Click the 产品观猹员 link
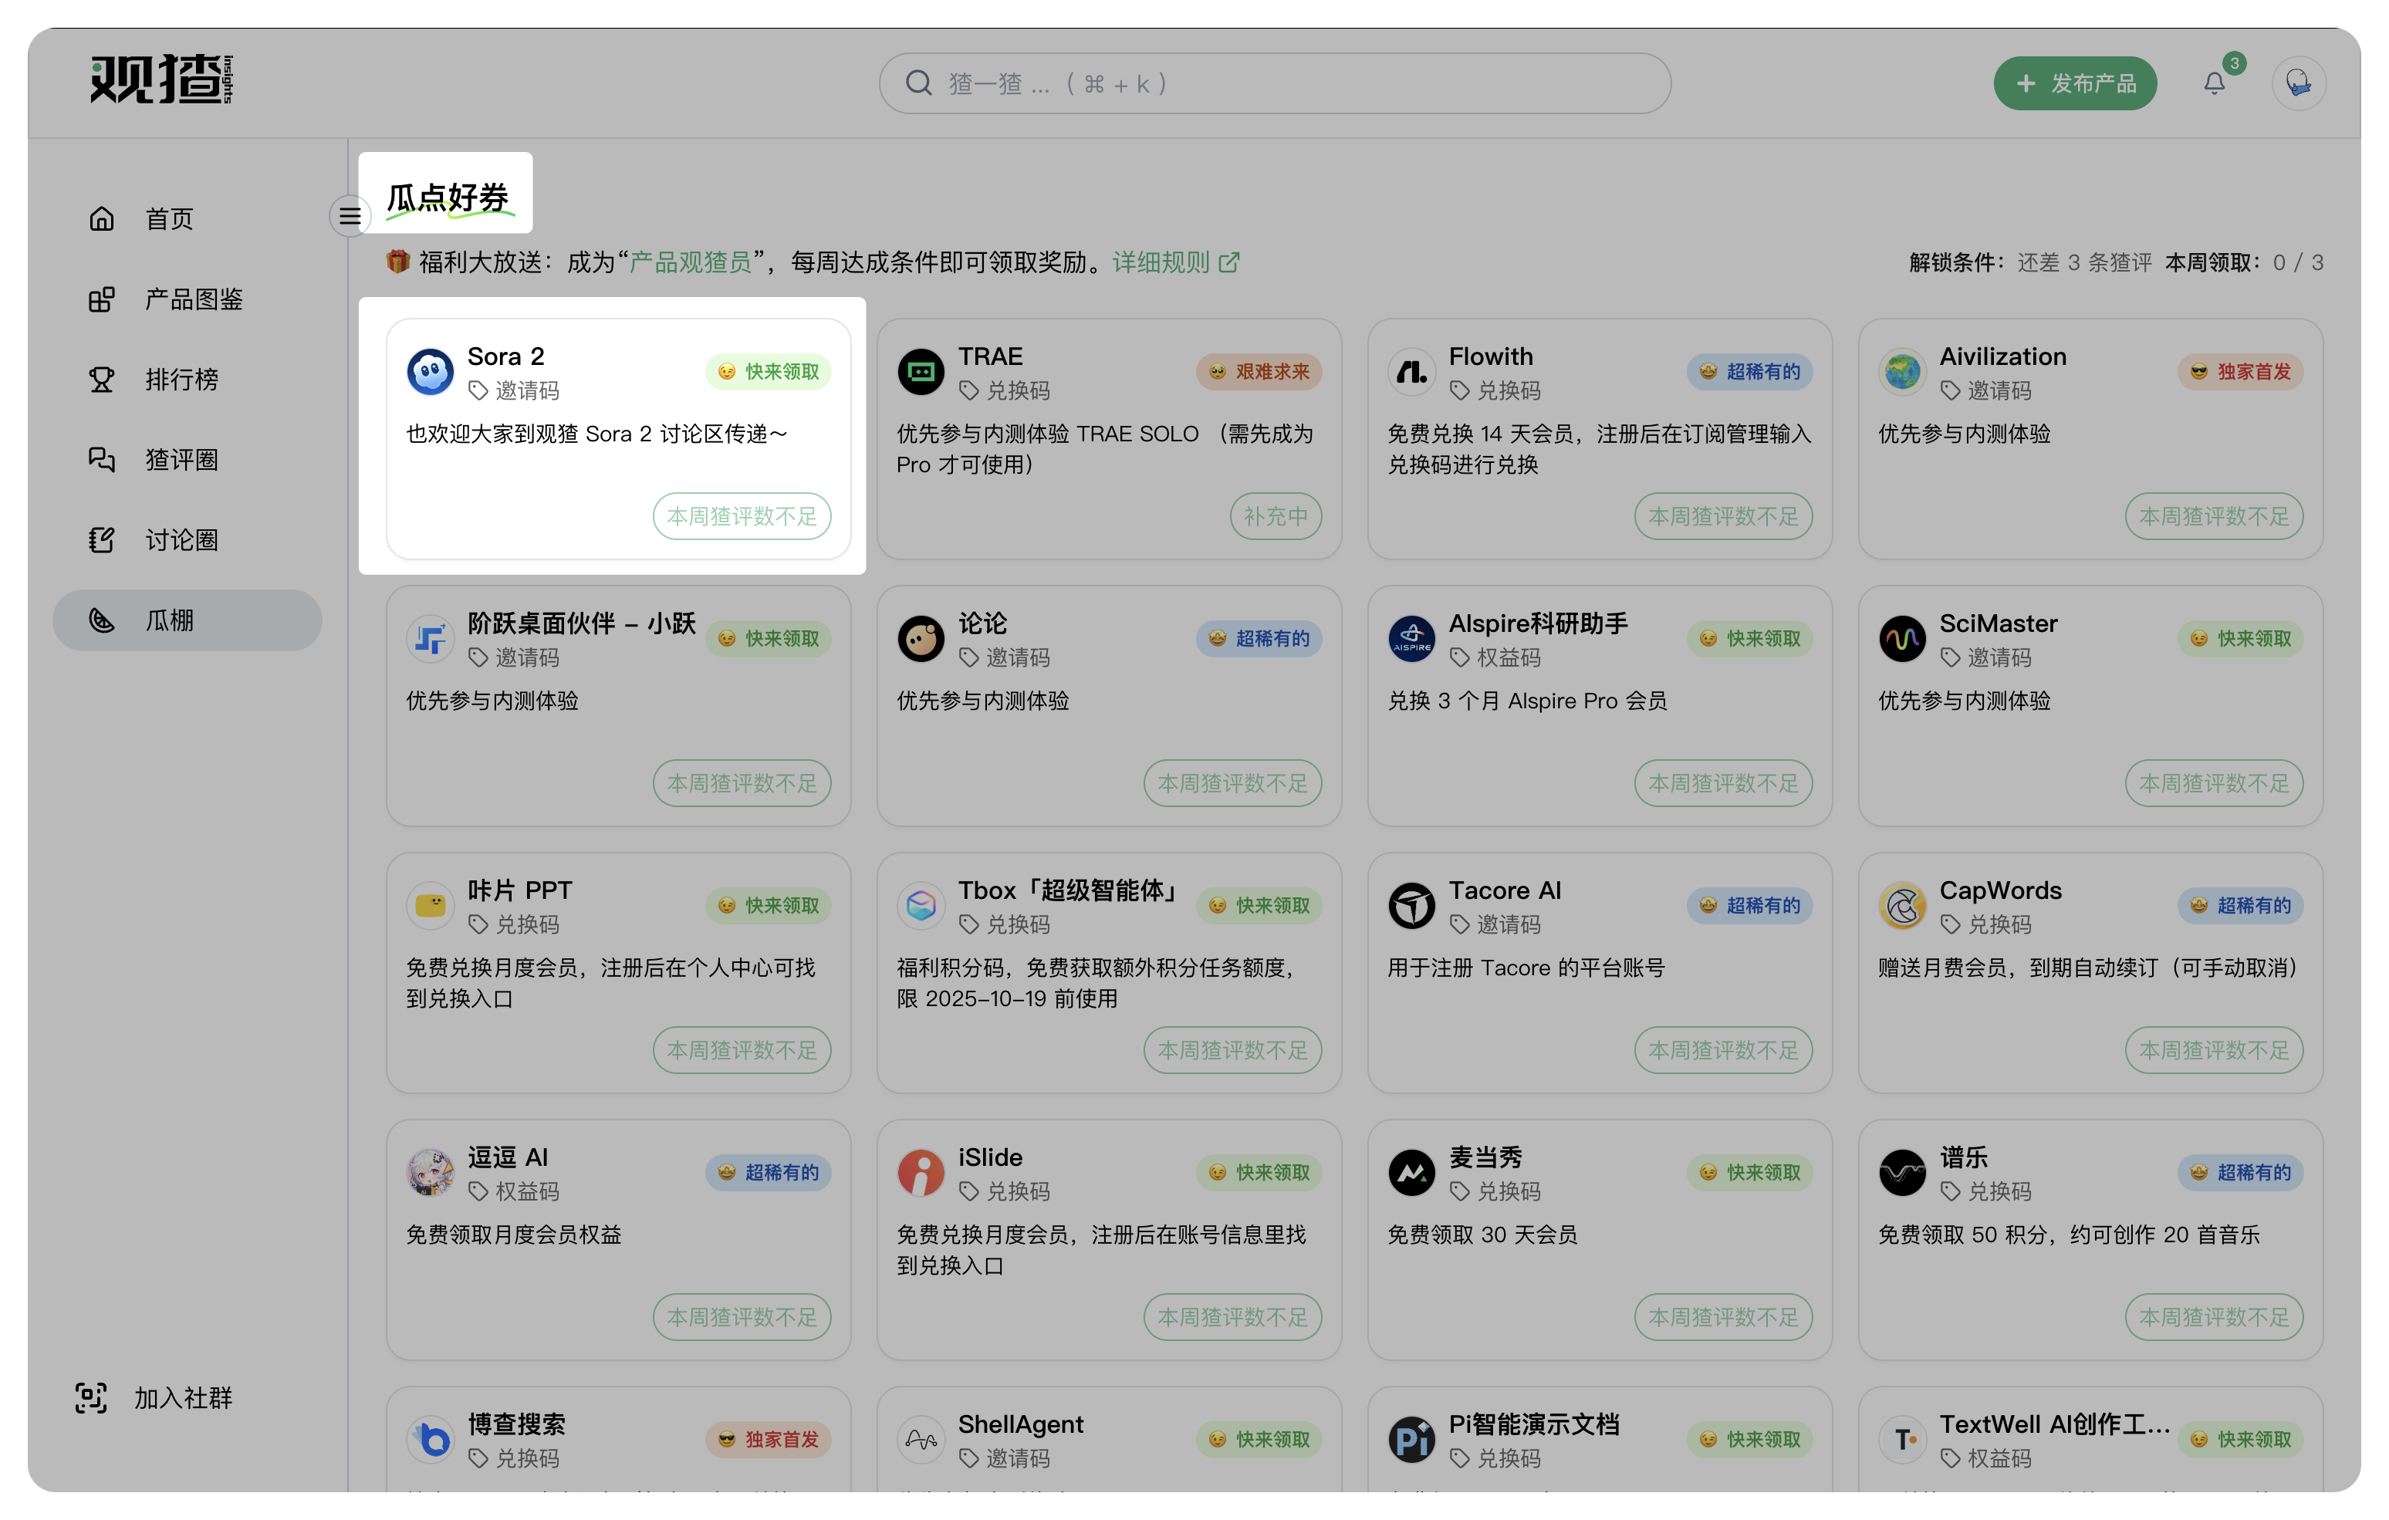The height and width of the screenshot is (1520, 2389). point(691,263)
